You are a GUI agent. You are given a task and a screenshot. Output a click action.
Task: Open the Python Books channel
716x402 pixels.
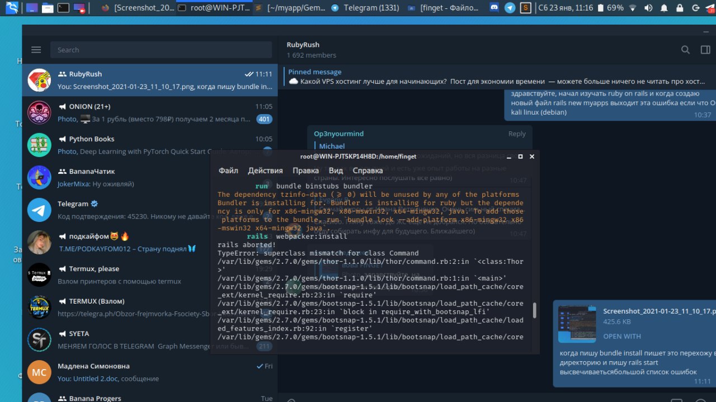pos(150,145)
